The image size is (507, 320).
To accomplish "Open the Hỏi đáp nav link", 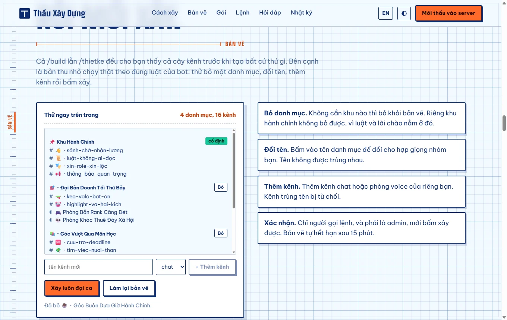I will (x=270, y=13).
